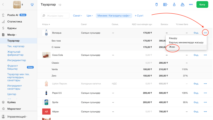Open the Управляющий user menu
The image size is (213, 120).
click(x=17, y=116)
